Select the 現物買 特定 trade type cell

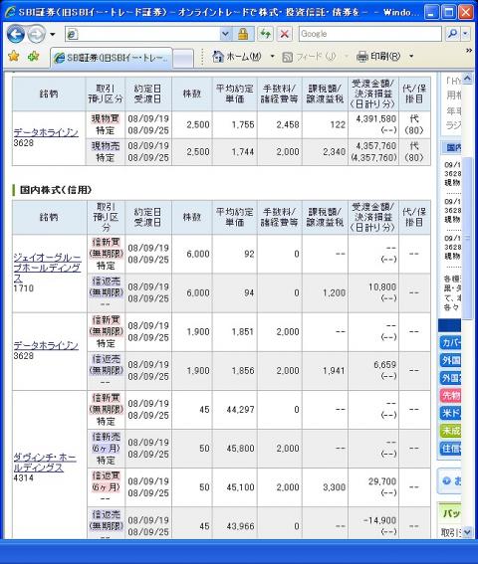point(106,124)
